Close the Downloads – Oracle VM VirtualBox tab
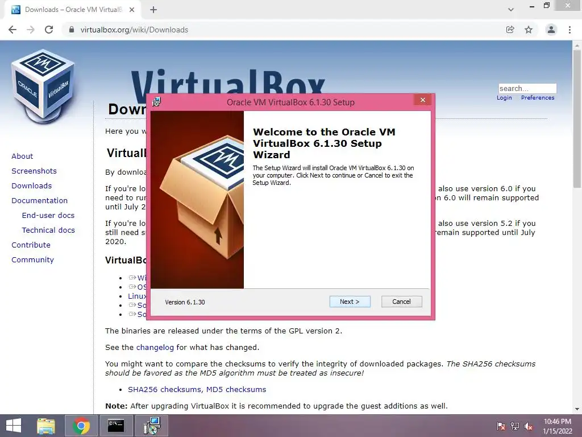This screenshot has height=437, width=582. click(132, 10)
